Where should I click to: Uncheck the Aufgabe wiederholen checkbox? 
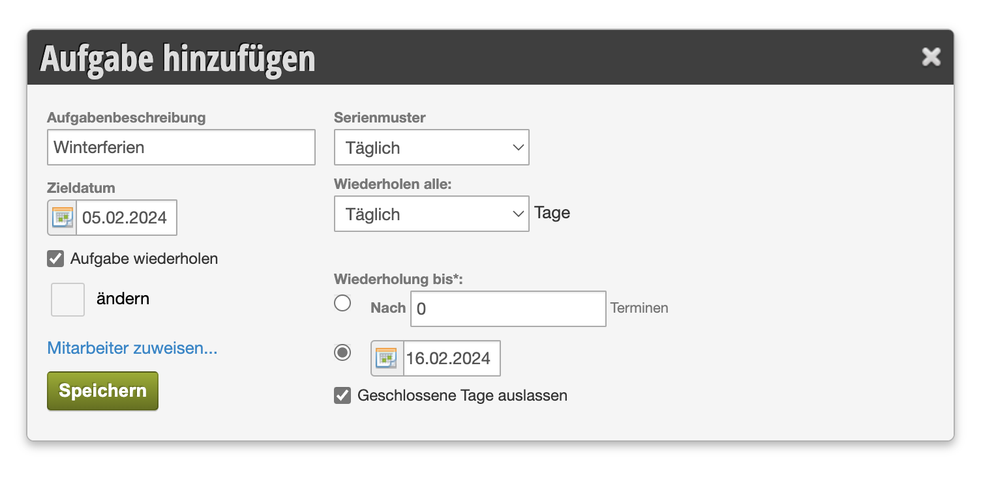pyautogui.click(x=55, y=259)
